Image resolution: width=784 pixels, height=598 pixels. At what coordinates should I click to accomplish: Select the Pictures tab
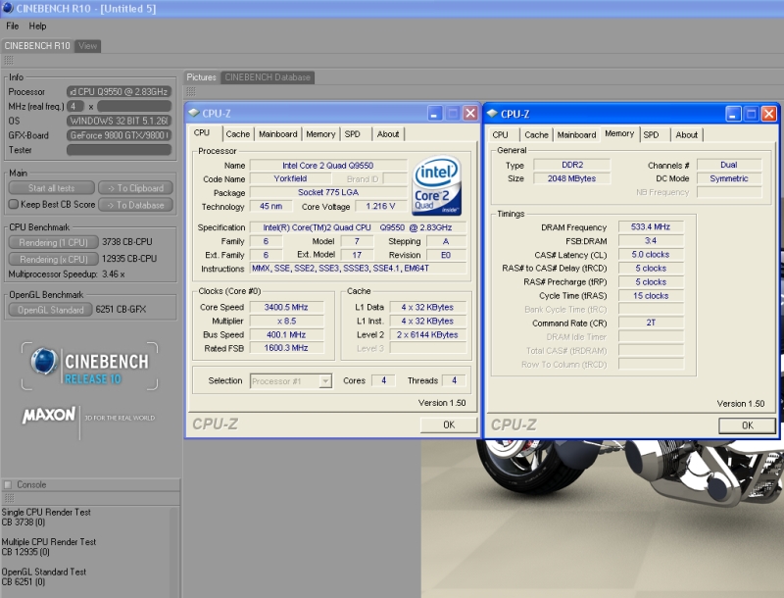pos(202,77)
